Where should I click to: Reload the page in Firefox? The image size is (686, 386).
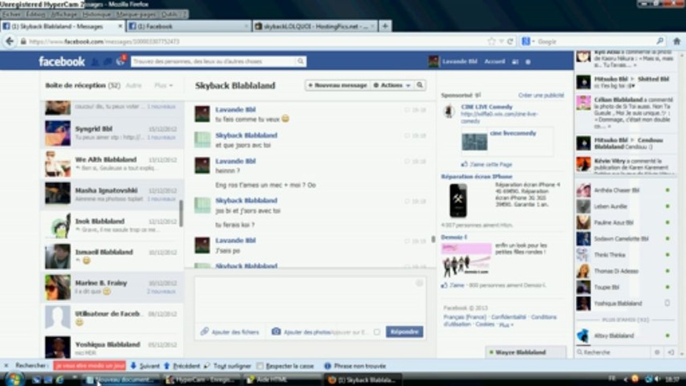[510, 41]
